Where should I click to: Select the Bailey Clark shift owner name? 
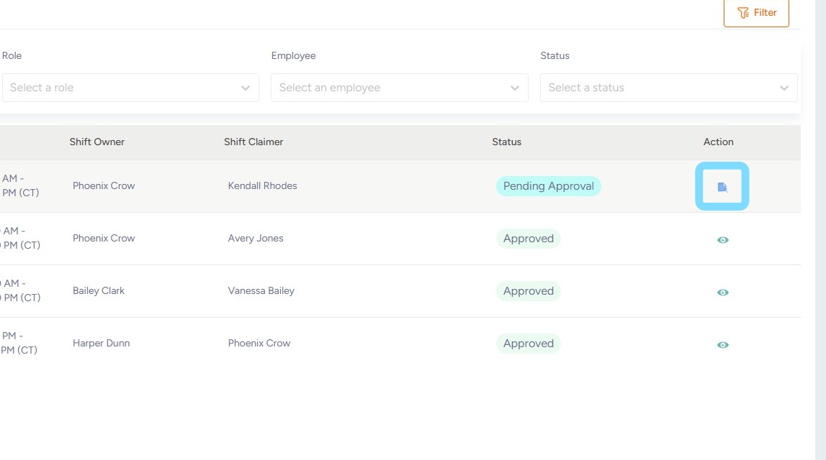coord(99,290)
